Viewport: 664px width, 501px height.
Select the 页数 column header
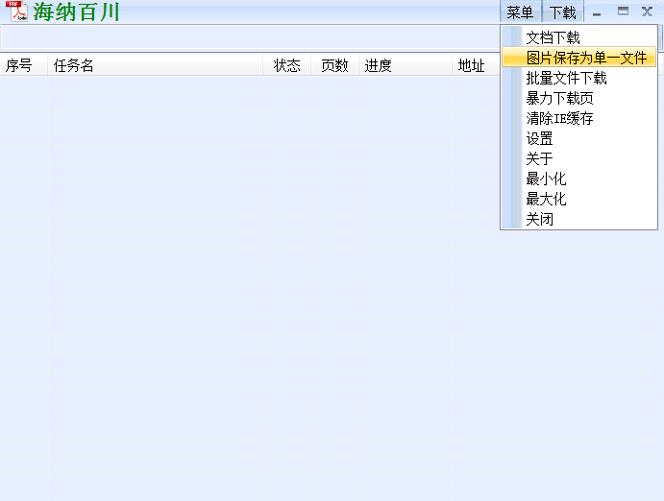click(334, 65)
